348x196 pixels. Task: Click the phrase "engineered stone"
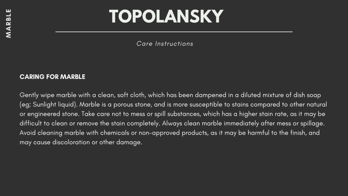49,114
